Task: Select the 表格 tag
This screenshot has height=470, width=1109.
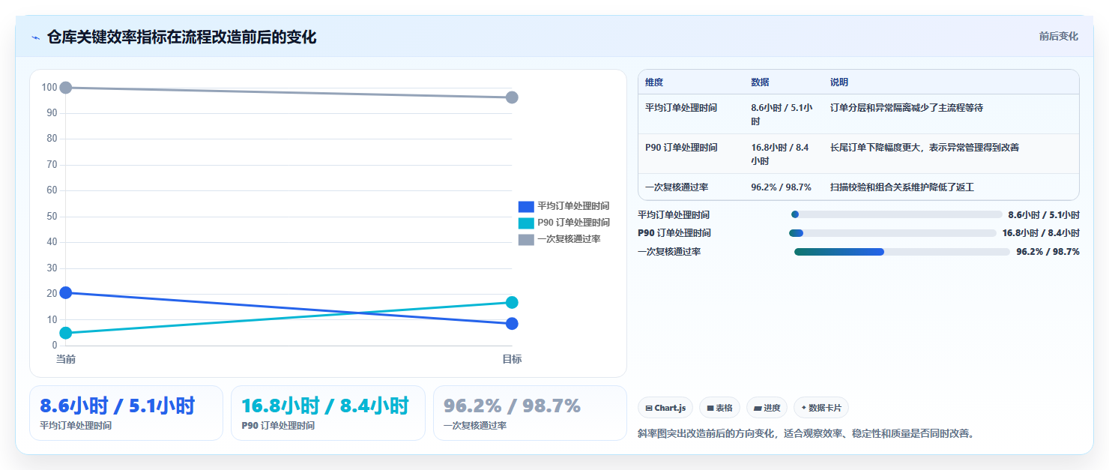Action: click(x=719, y=408)
